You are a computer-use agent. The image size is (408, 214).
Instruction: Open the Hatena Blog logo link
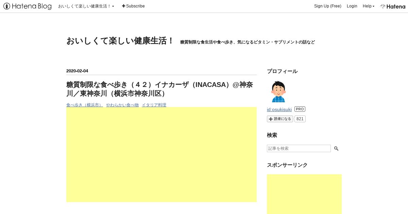tap(28, 6)
